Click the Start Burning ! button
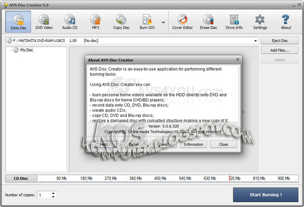The height and width of the screenshot is (207, 304). click(x=265, y=195)
